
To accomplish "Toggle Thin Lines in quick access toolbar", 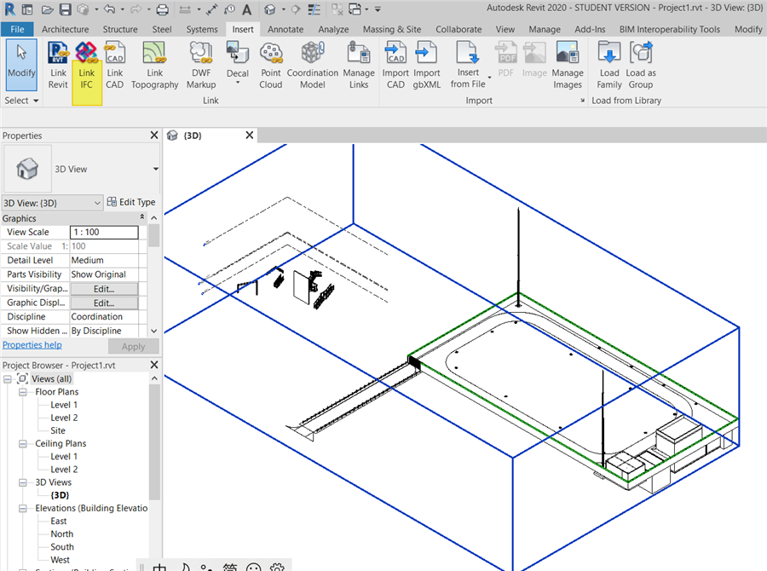I will pos(314,9).
